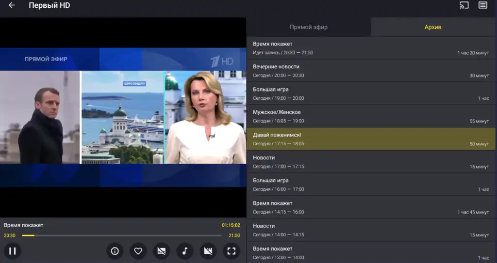Open the channel list menu icon
The height and width of the screenshot is (263, 497).
pos(483,5)
